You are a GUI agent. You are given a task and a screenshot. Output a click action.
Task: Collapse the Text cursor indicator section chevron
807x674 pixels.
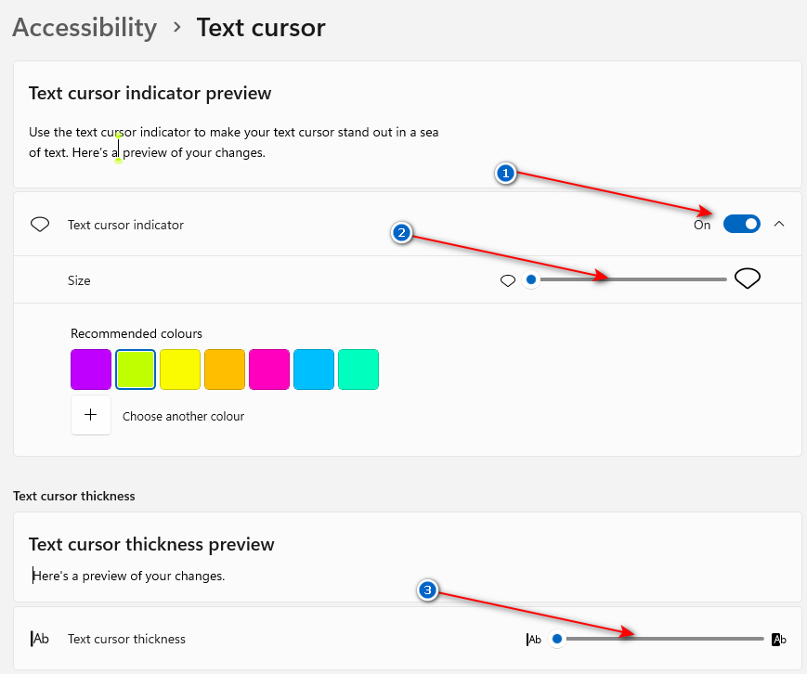pos(779,224)
